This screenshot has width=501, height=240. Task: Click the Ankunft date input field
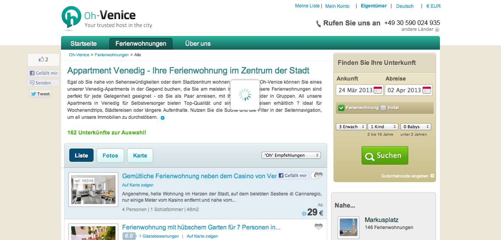(355, 90)
